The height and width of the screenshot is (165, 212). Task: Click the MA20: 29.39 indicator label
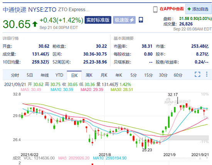pos(92,89)
